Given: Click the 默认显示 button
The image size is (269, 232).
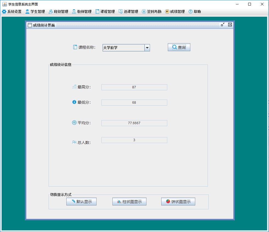Looking at the screenshot, I should click(81, 202).
